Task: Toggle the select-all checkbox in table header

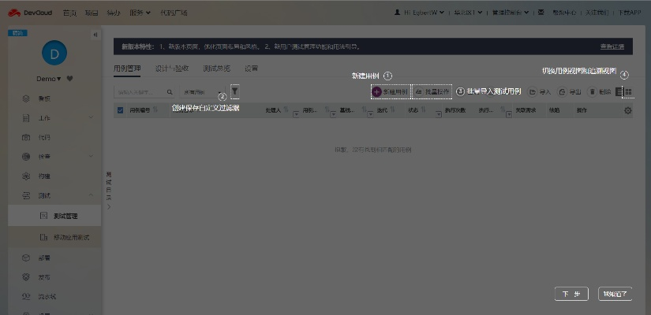Action: coord(120,111)
